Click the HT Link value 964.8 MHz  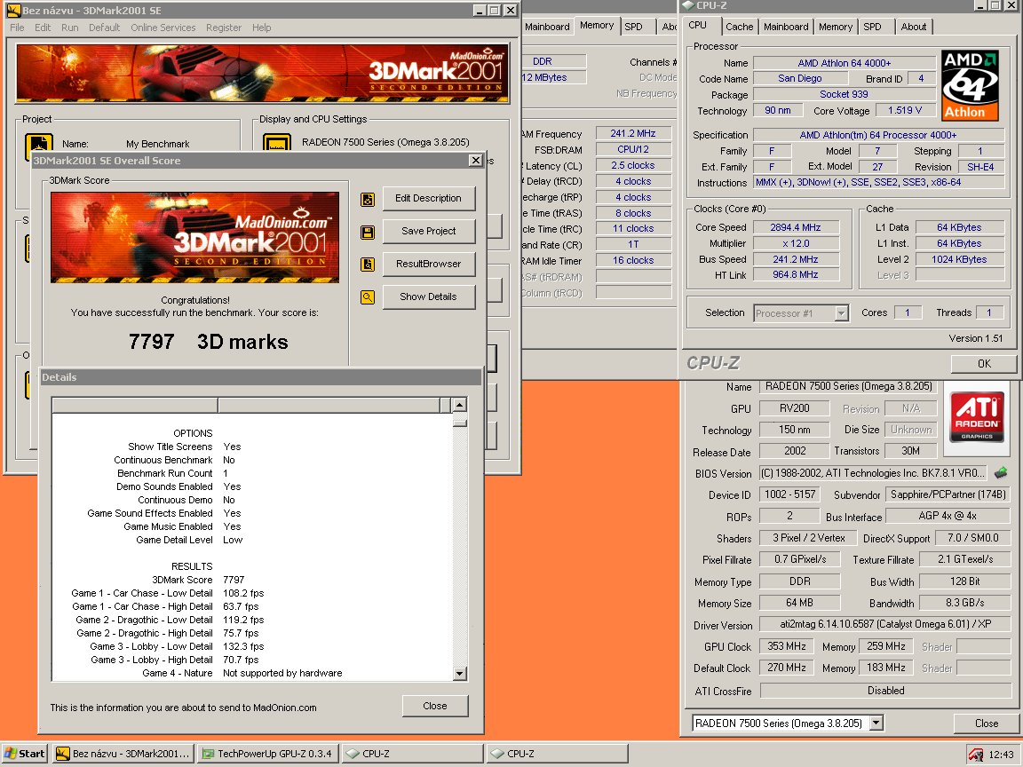coord(796,274)
